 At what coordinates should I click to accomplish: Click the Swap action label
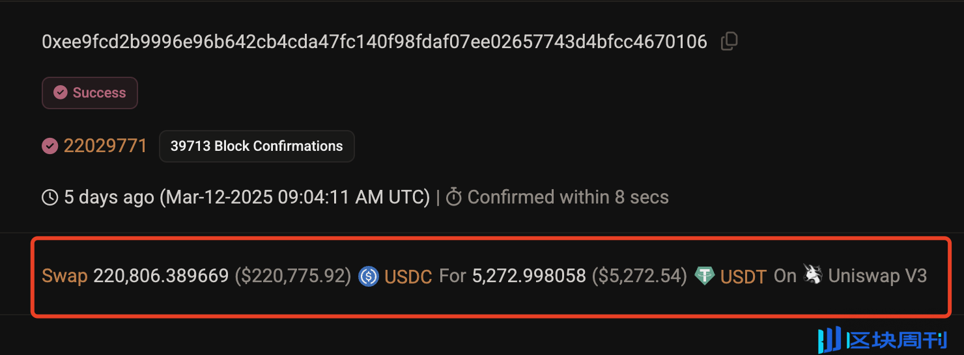(64, 276)
